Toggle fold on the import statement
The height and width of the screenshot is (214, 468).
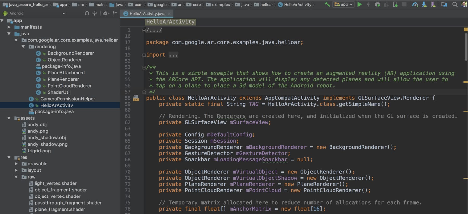[x=144, y=55]
